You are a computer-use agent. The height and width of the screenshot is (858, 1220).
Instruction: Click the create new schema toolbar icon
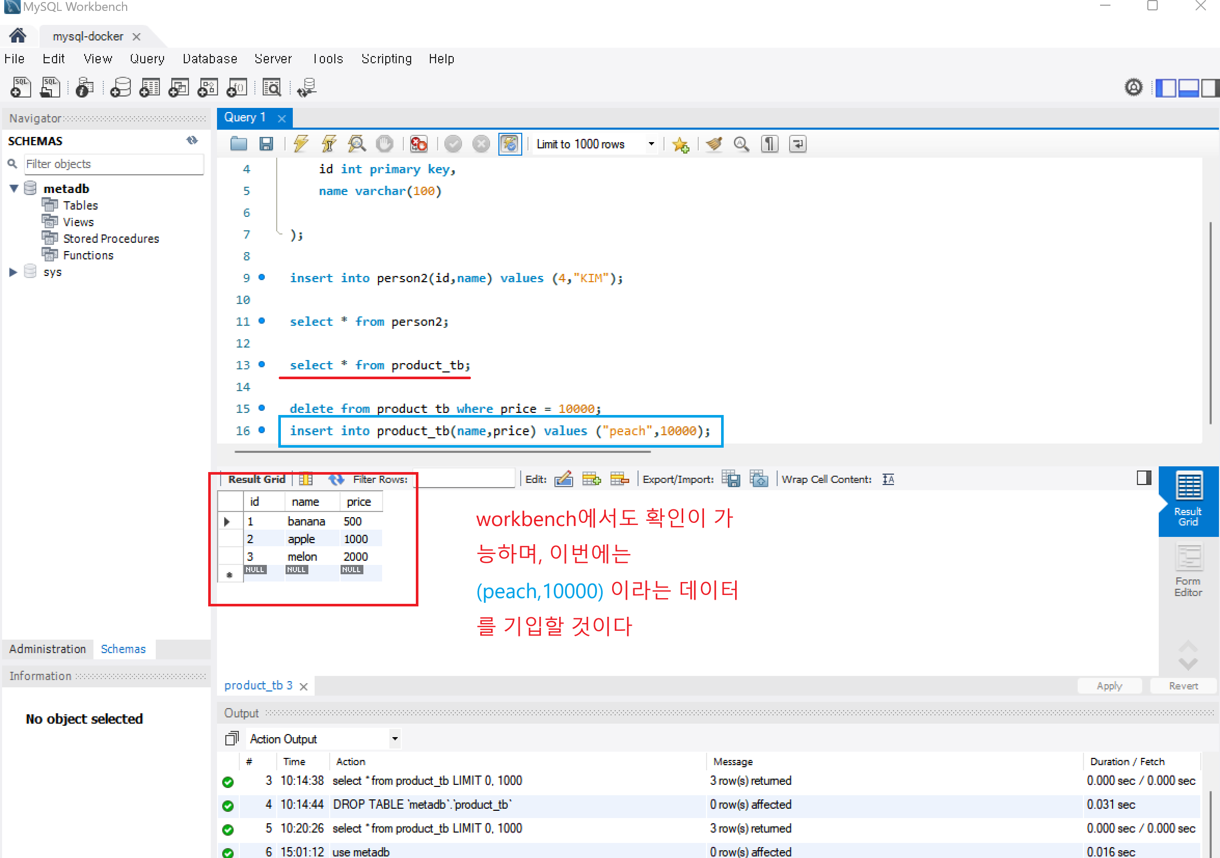[x=120, y=88]
